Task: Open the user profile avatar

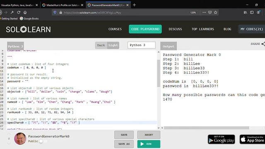Action: (20, 139)
